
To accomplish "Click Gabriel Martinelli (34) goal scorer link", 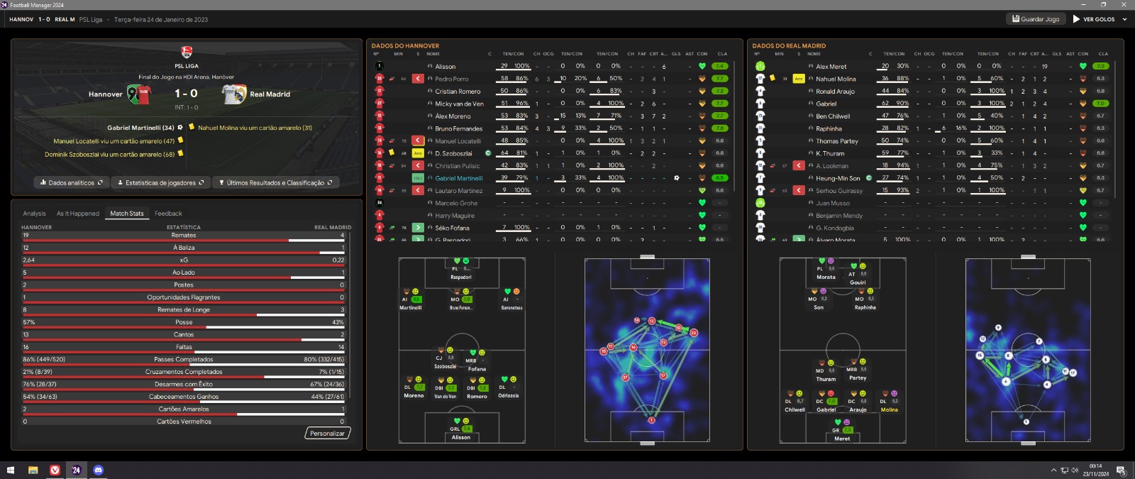I will pos(140,128).
